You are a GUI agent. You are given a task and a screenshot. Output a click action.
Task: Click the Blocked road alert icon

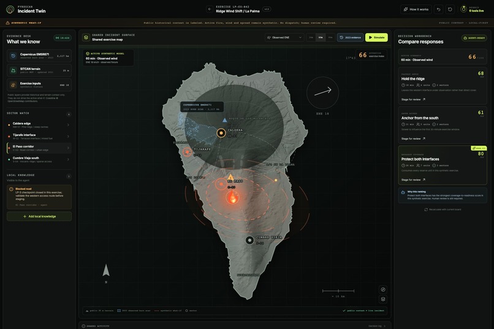coord(12,189)
